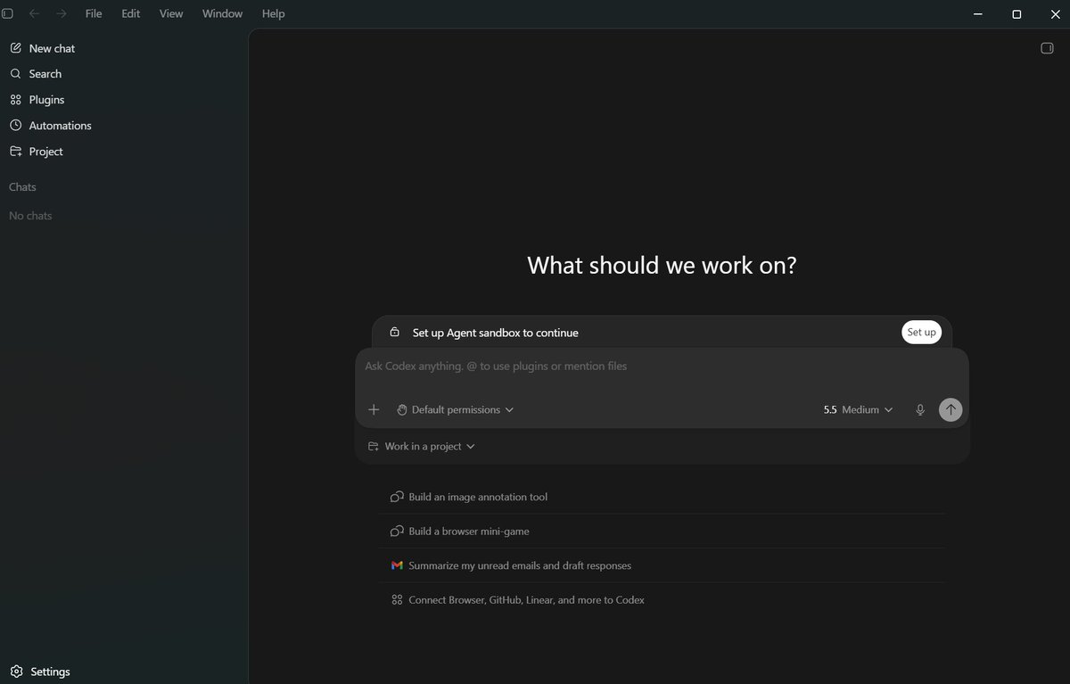Click the microphone dictation icon
This screenshot has height=684, width=1070.
coord(920,409)
